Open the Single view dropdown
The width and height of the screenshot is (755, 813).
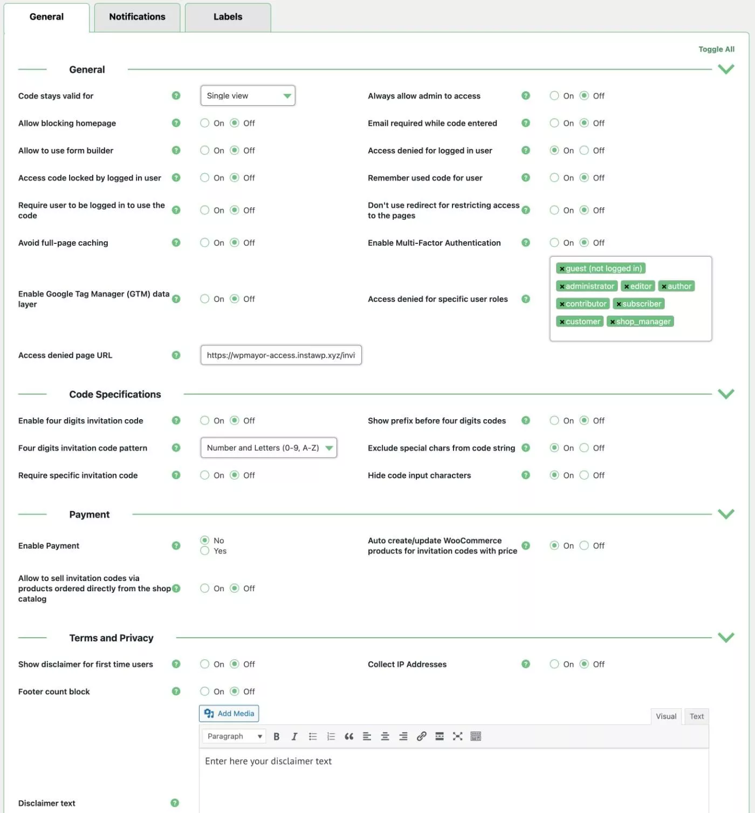click(x=248, y=95)
